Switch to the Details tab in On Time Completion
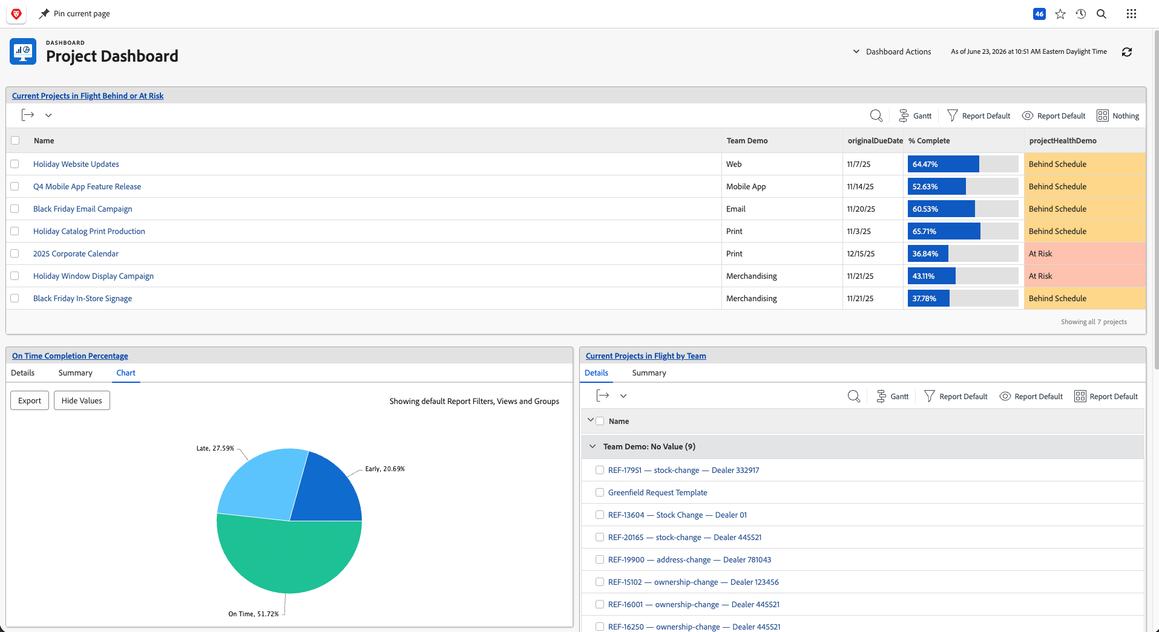The height and width of the screenshot is (632, 1159). (23, 373)
